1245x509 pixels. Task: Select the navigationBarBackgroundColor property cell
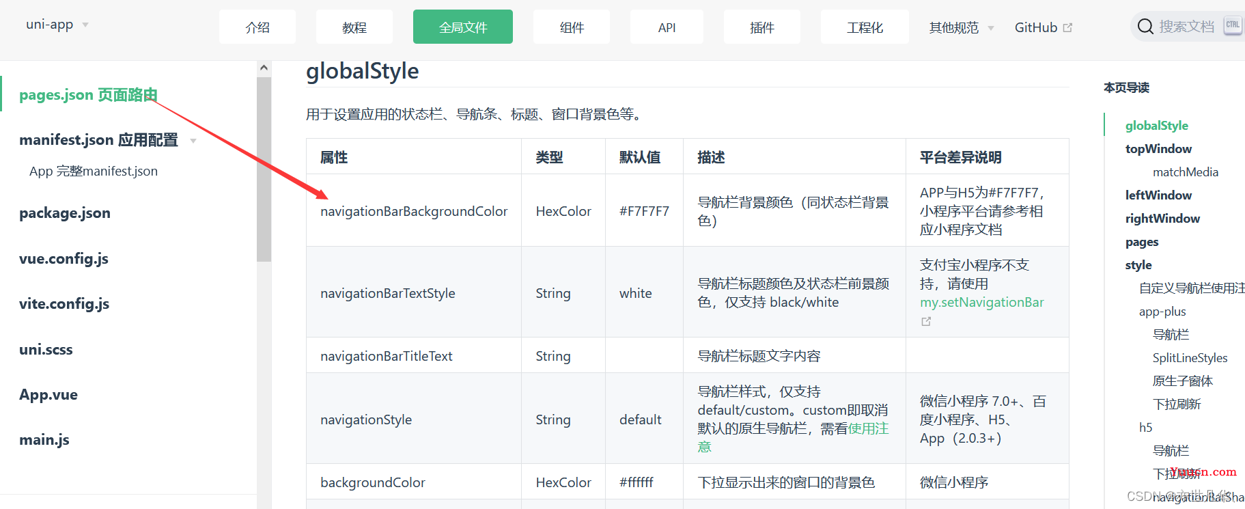pyautogui.click(x=414, y=210)
